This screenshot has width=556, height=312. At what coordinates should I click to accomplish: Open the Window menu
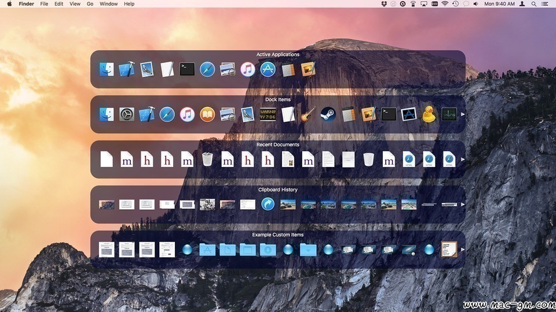tap(108, 4)
